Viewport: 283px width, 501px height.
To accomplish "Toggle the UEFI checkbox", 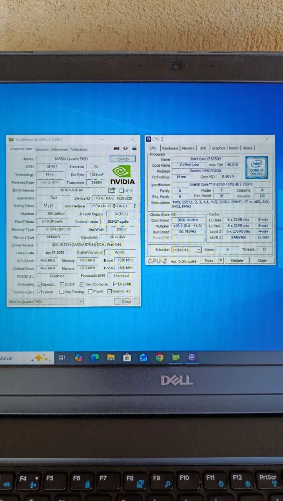I will tap(122, 190).
